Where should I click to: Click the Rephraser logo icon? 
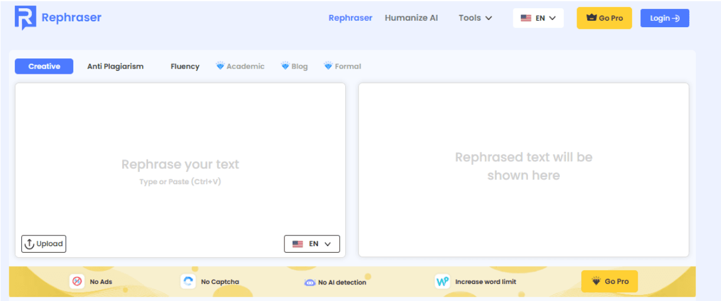coord(25,18)
